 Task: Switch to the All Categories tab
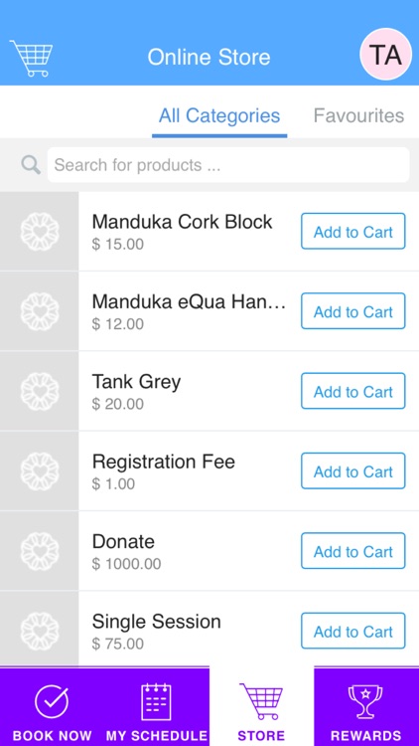[219, 115]
